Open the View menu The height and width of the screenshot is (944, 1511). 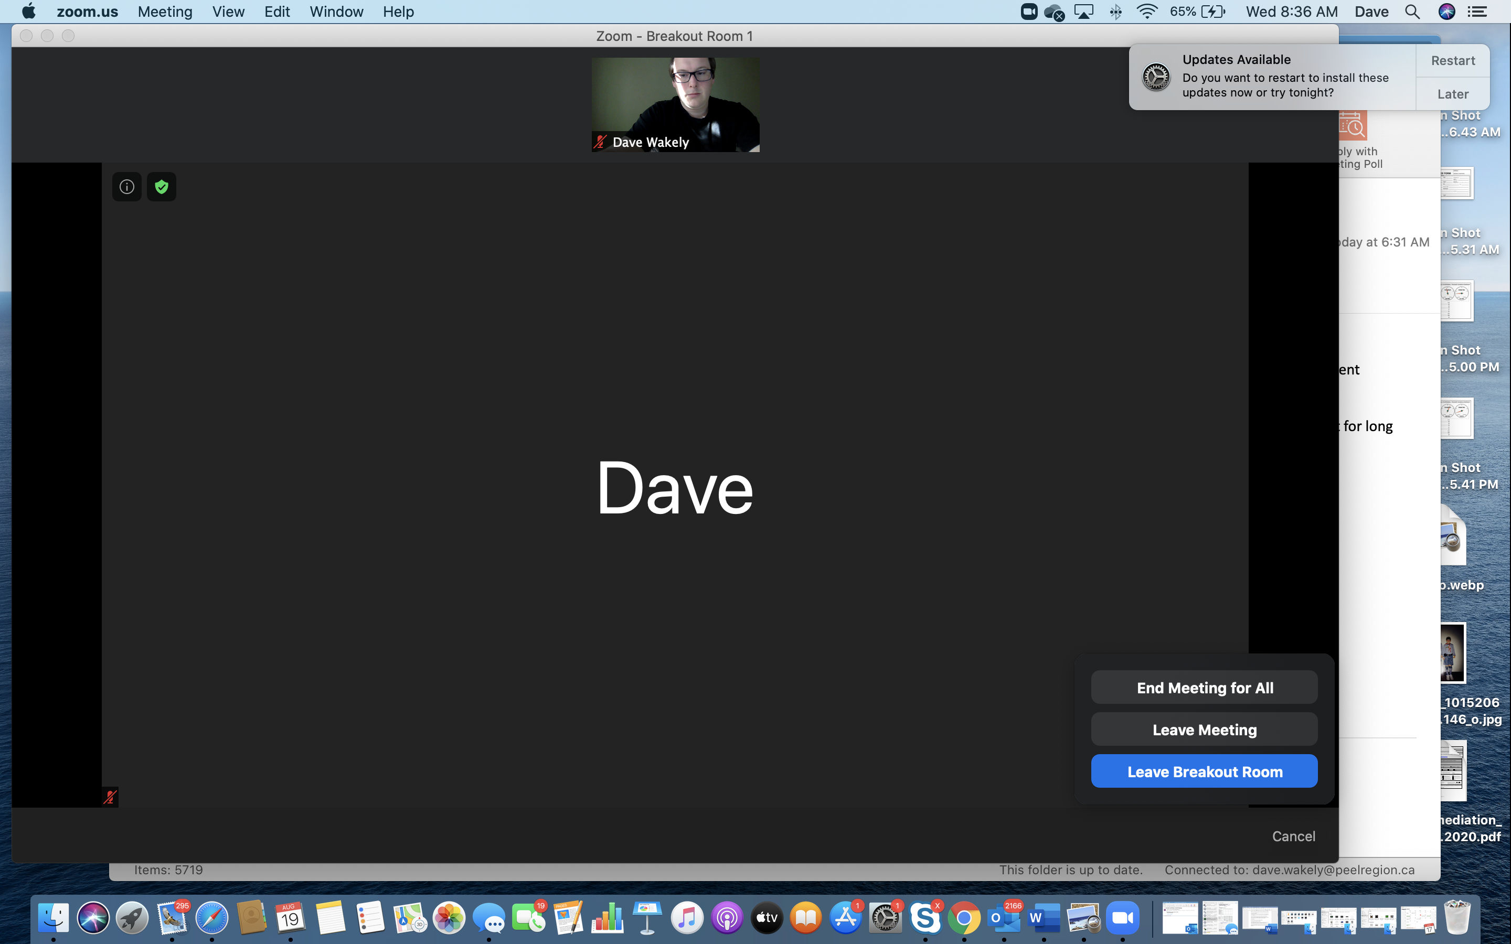tap(228, 12)
